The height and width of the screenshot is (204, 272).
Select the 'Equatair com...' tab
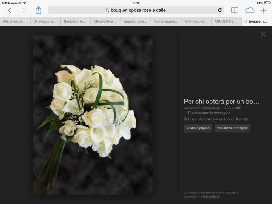pyautogui.click(x=136, y=21)
